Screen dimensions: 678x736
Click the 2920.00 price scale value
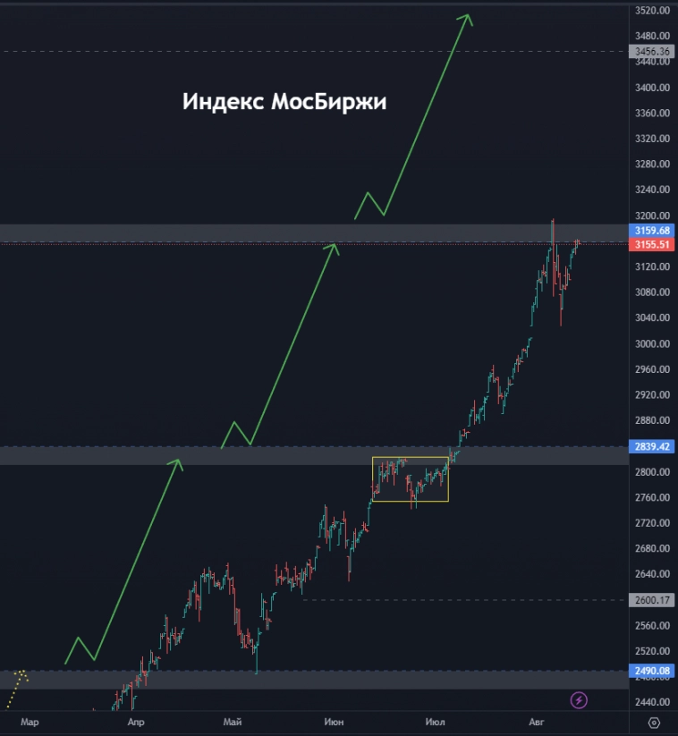[x=652, y=394]
